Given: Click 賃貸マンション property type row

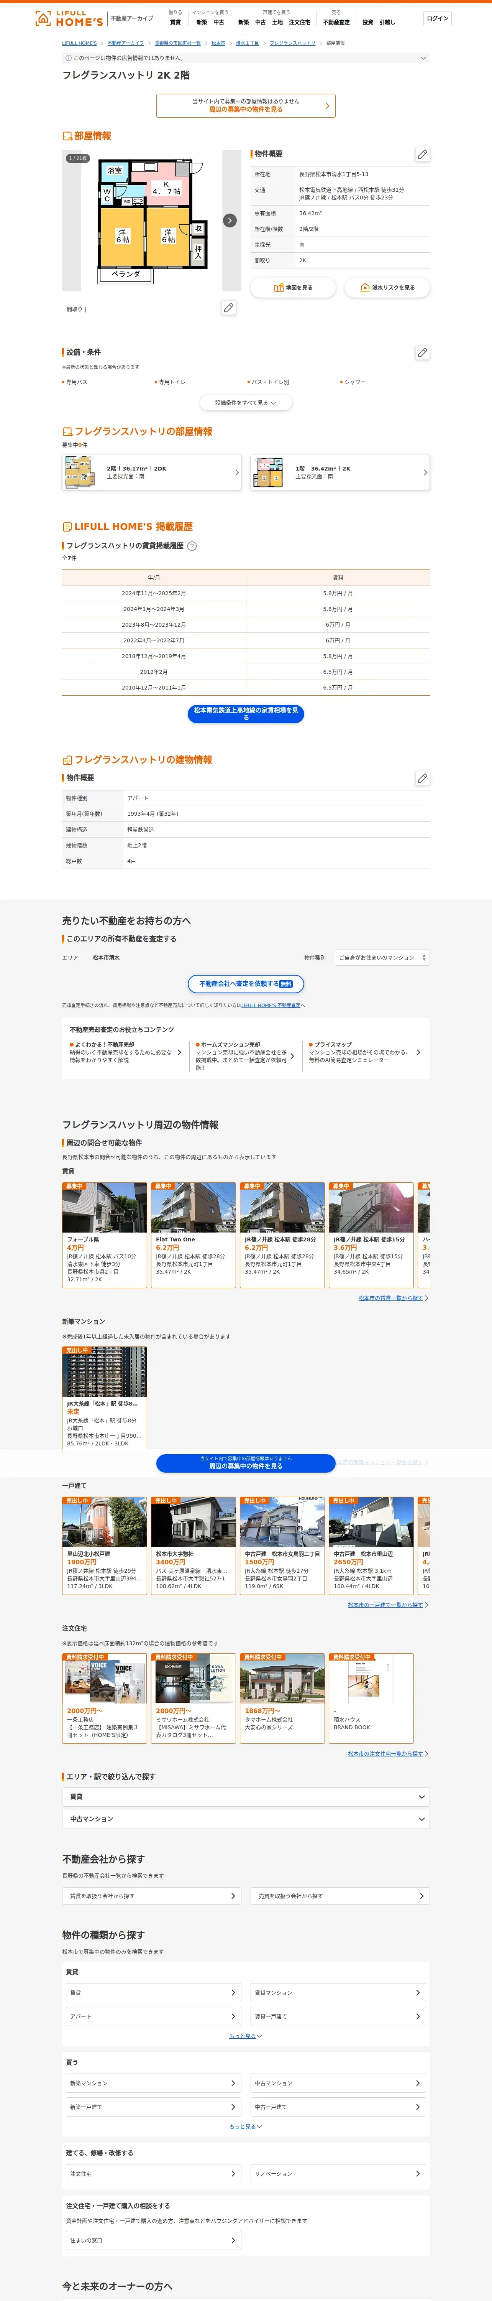Looking at the screenshot, I should click(x=338, y=1993).
